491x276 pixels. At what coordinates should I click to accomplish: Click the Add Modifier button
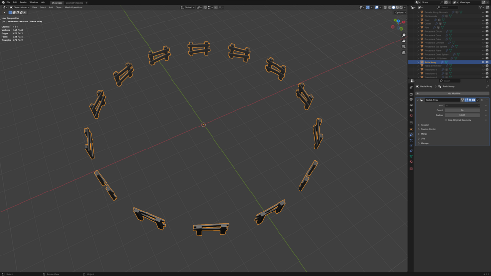452,94
